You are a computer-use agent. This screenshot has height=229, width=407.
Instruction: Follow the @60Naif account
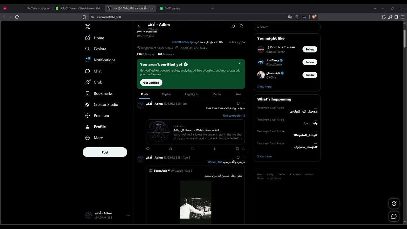[310, 75]
